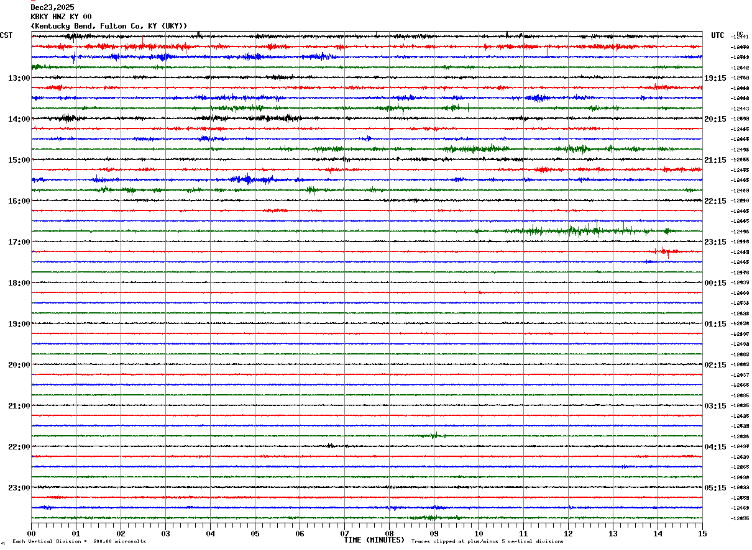752x550 pixels.
Task: Click the 20:15 UTC time label
Action: point(715,119)
